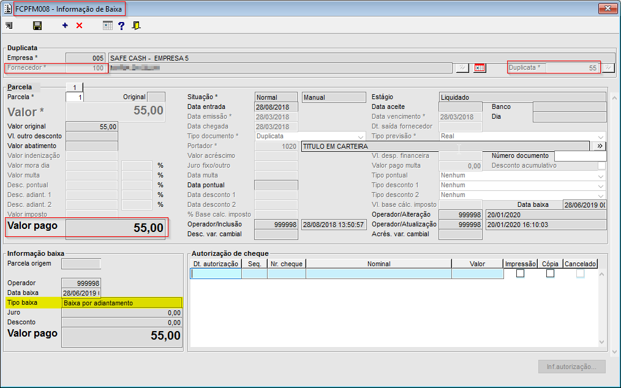Click window scrollbar up arrow at right edge

click(x=614, y=97)
